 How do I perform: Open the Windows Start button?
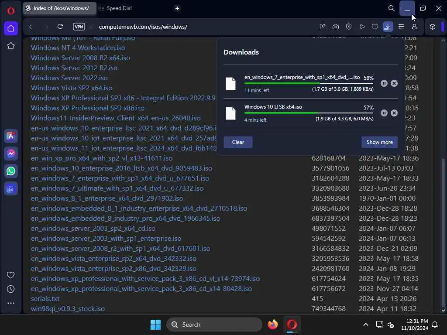156,325
